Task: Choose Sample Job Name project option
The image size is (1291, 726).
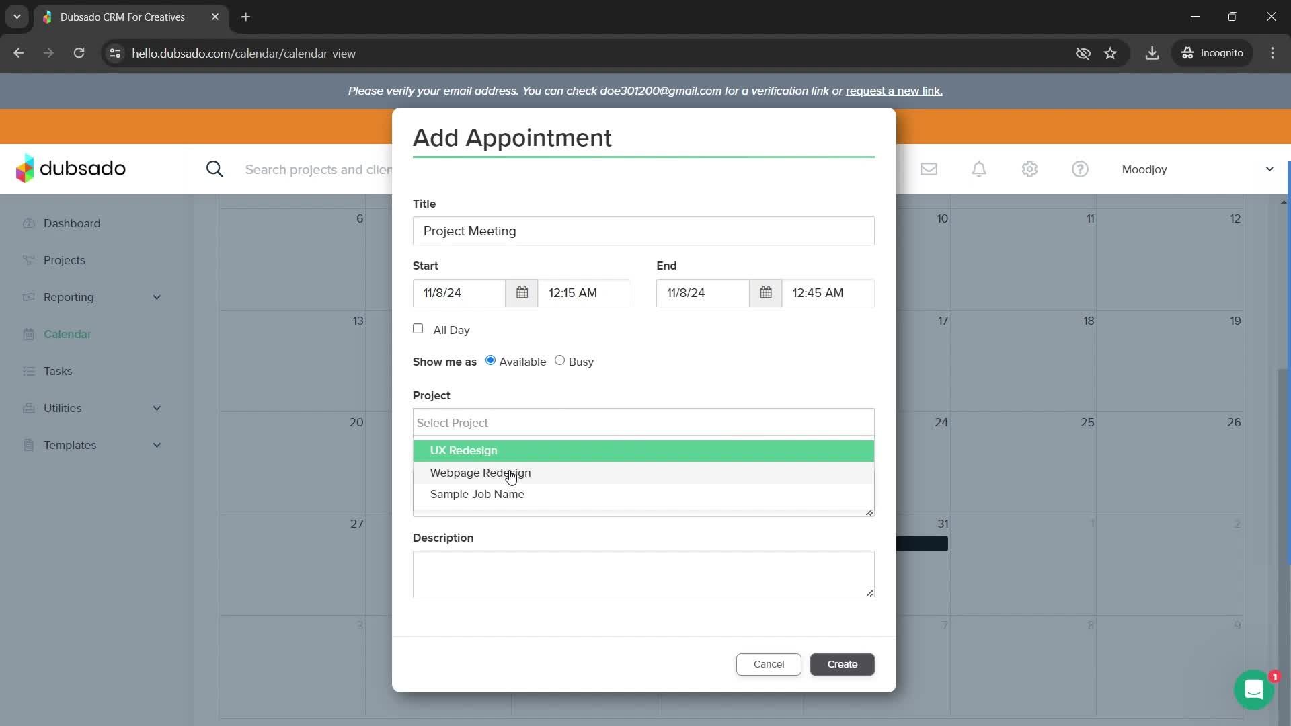Action: 643,494
